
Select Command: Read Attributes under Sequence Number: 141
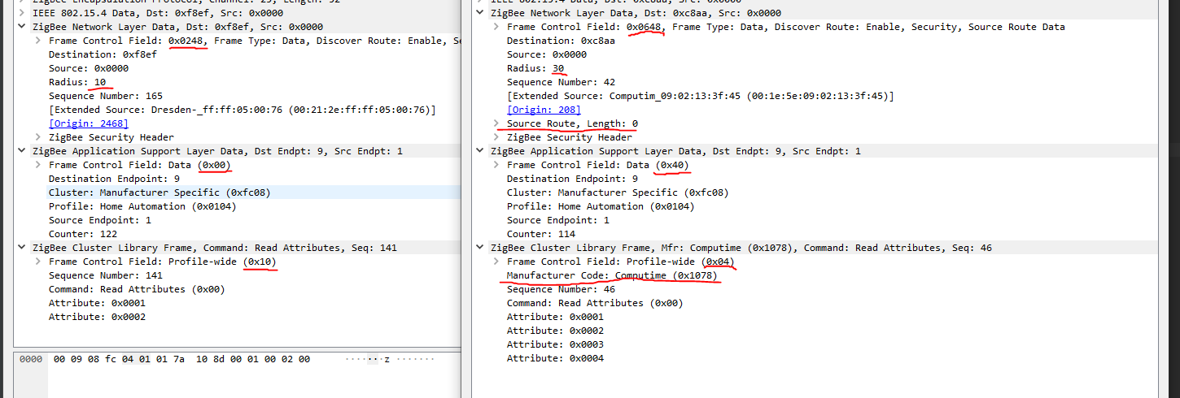point(137,289)
